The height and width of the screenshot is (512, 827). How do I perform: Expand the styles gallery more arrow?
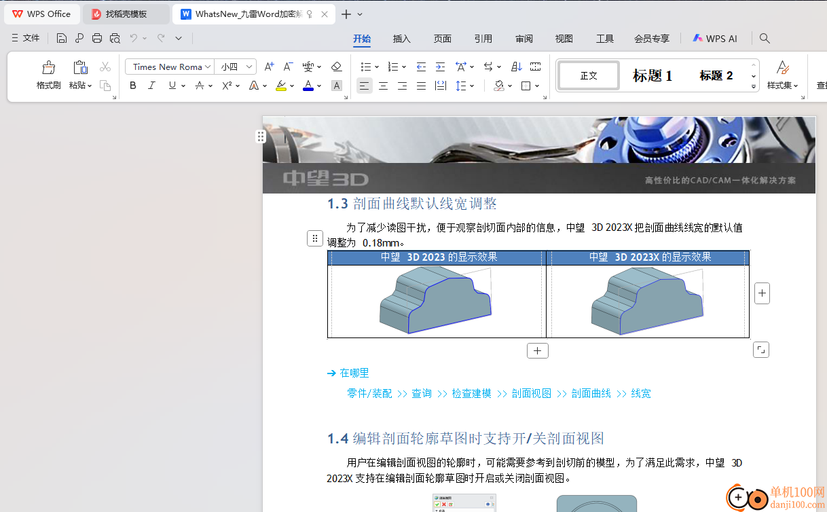pos(754,87)
